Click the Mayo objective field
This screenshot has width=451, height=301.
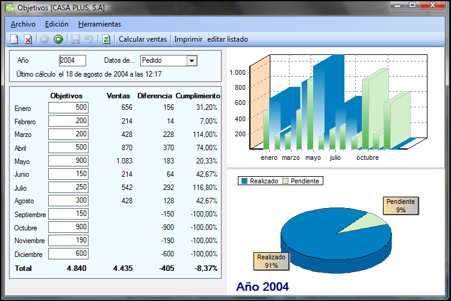point(68,160)
